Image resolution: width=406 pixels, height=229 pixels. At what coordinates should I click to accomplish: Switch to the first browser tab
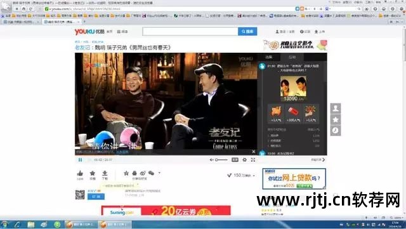point(21,22)
